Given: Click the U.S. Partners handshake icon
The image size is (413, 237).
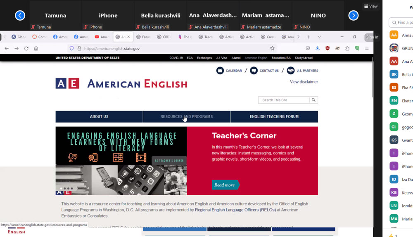Looking at the screenshot, I should [x=291, y=71].
